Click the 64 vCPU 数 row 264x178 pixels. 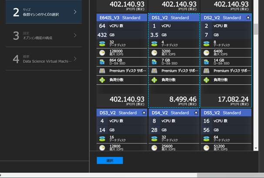(x=122, y=26)
